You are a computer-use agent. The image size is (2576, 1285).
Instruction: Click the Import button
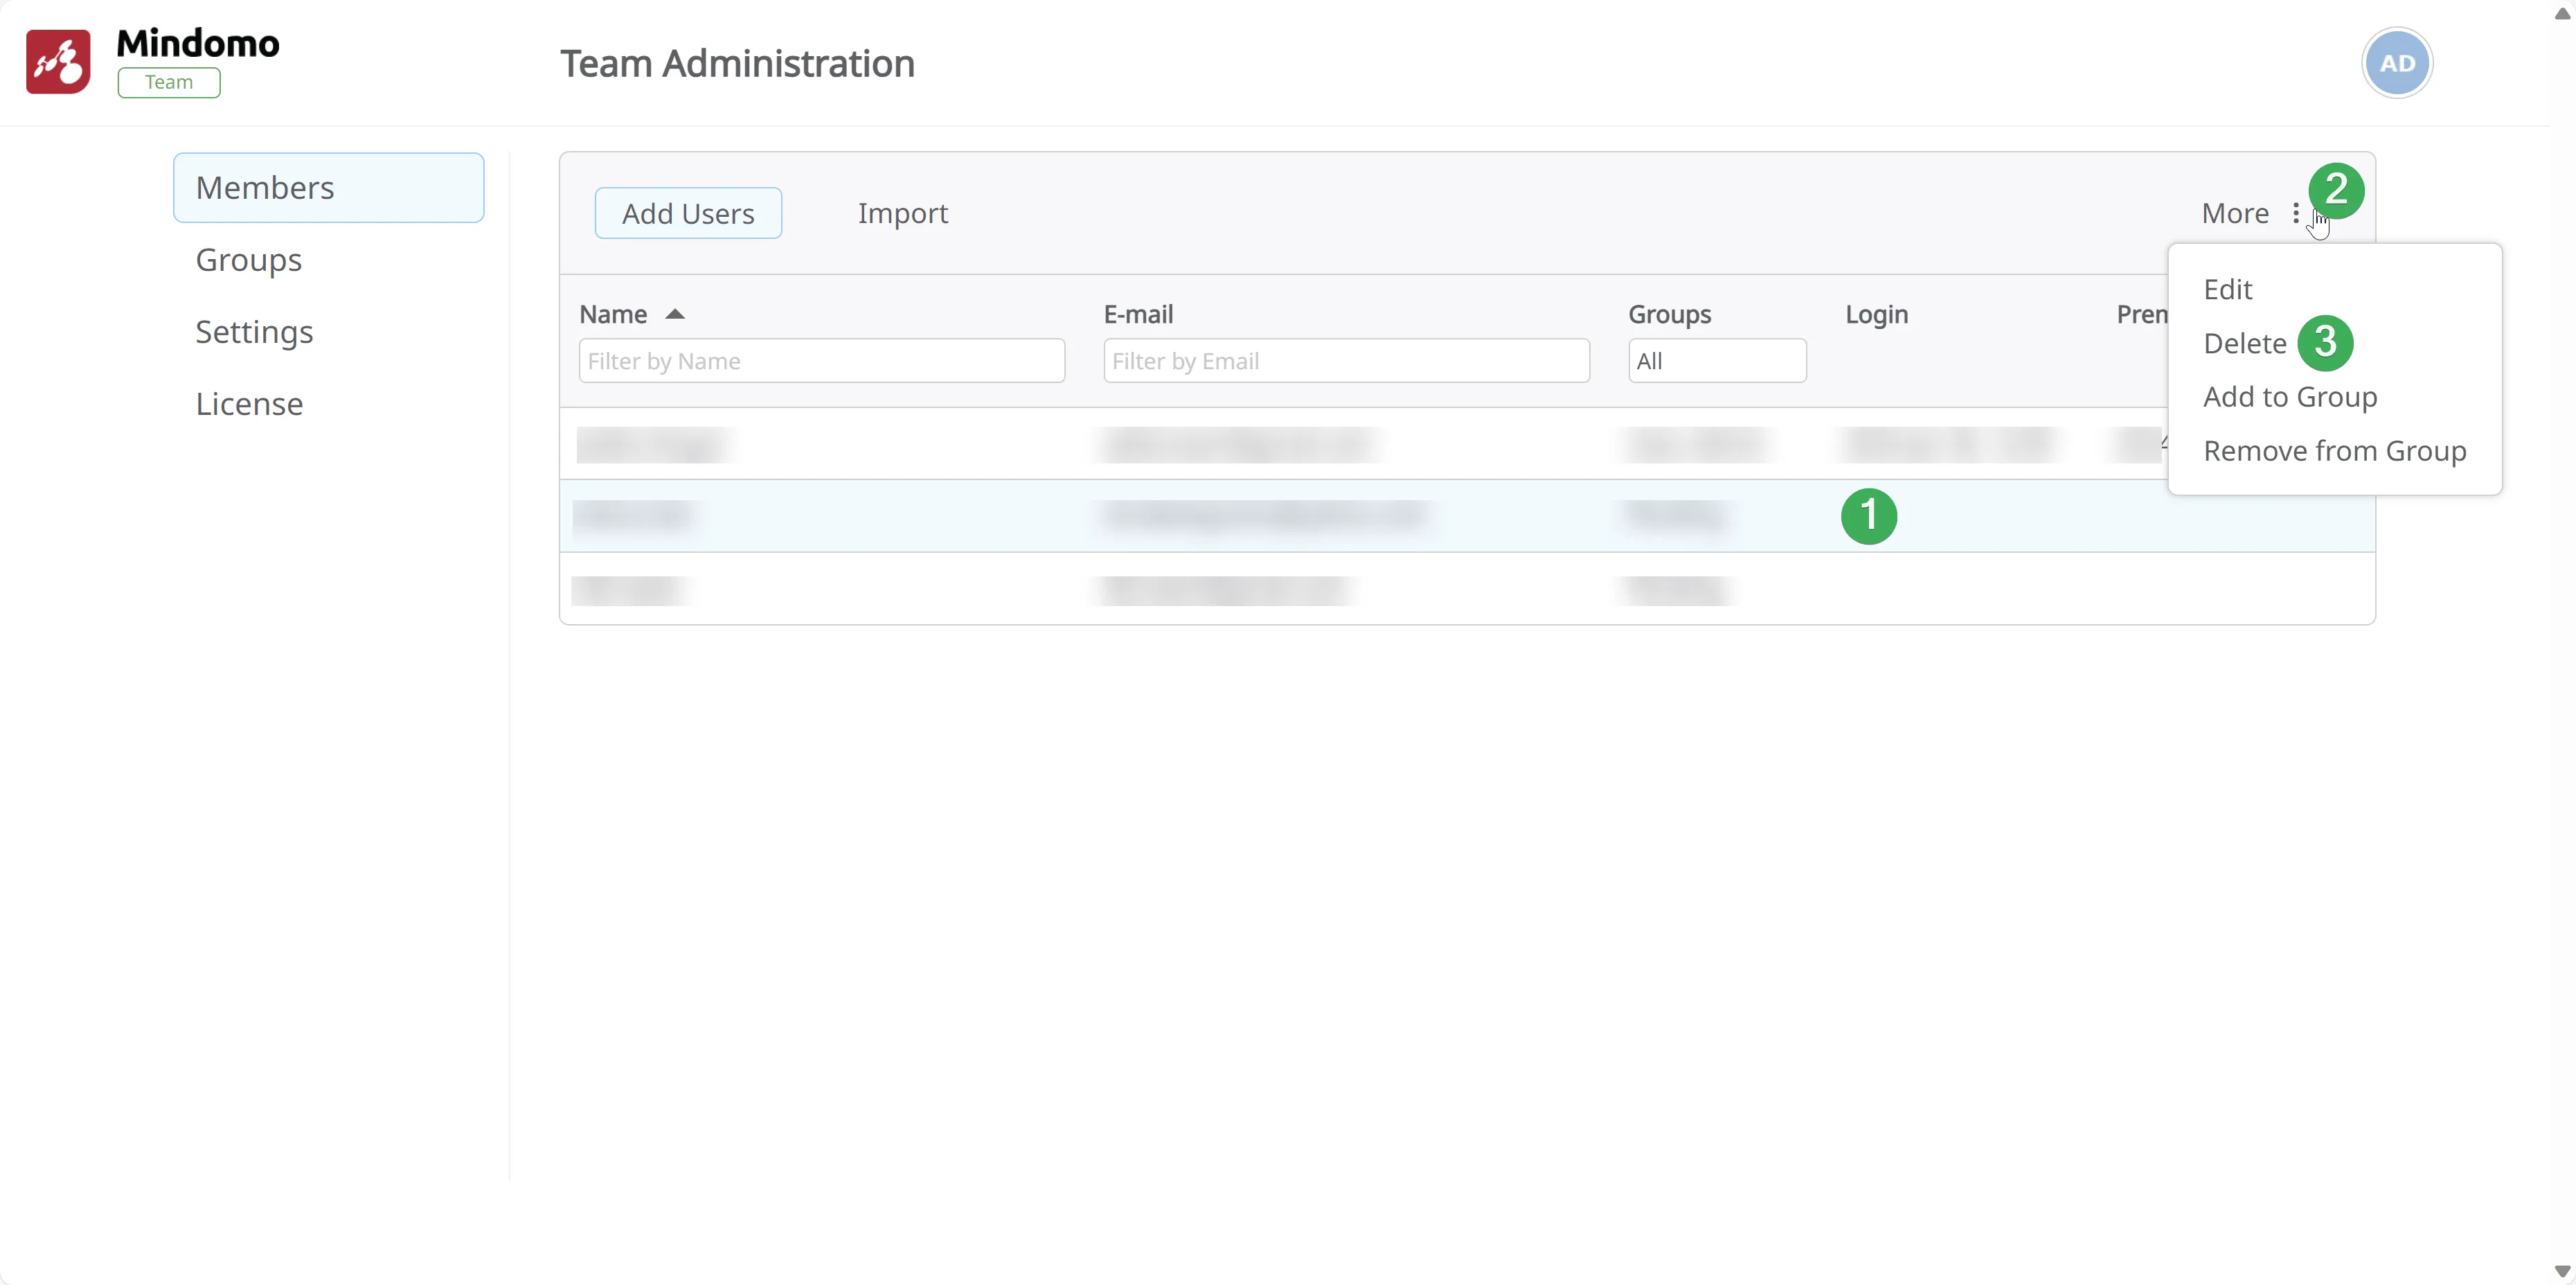(x=902, y=213)
